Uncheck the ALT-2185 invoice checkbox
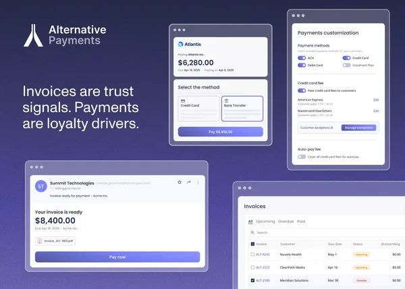 click(252, 280)
